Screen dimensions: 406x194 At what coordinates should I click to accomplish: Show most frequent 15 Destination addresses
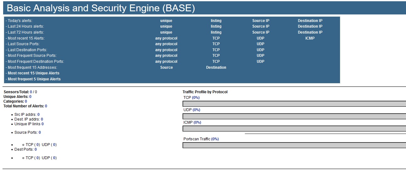tap(216, 67)
